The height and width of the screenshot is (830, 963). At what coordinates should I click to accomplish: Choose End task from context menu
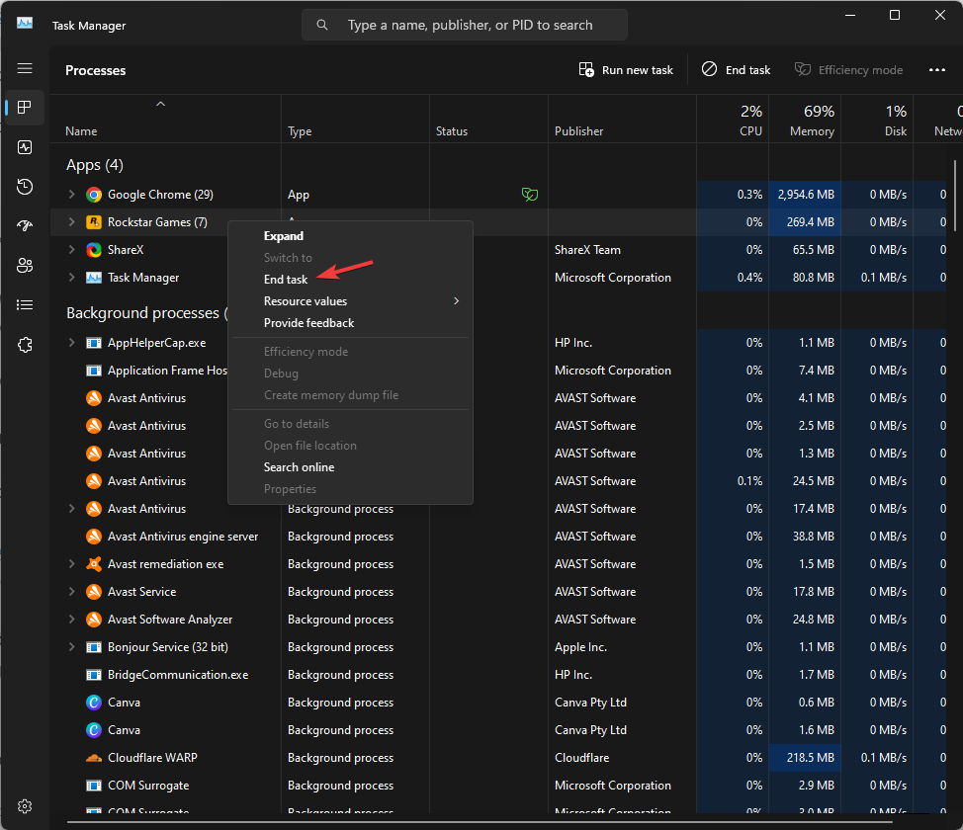point(350,280)
